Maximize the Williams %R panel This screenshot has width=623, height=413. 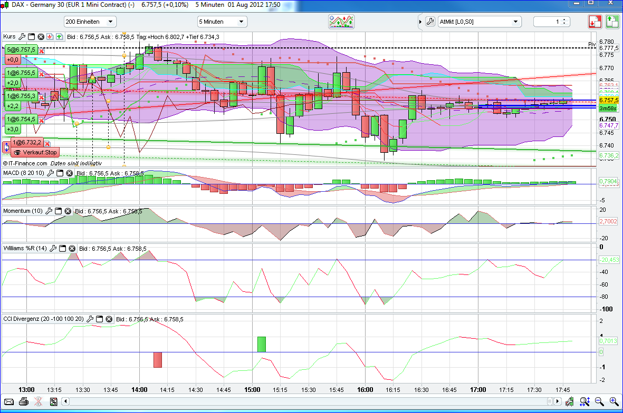62,248
